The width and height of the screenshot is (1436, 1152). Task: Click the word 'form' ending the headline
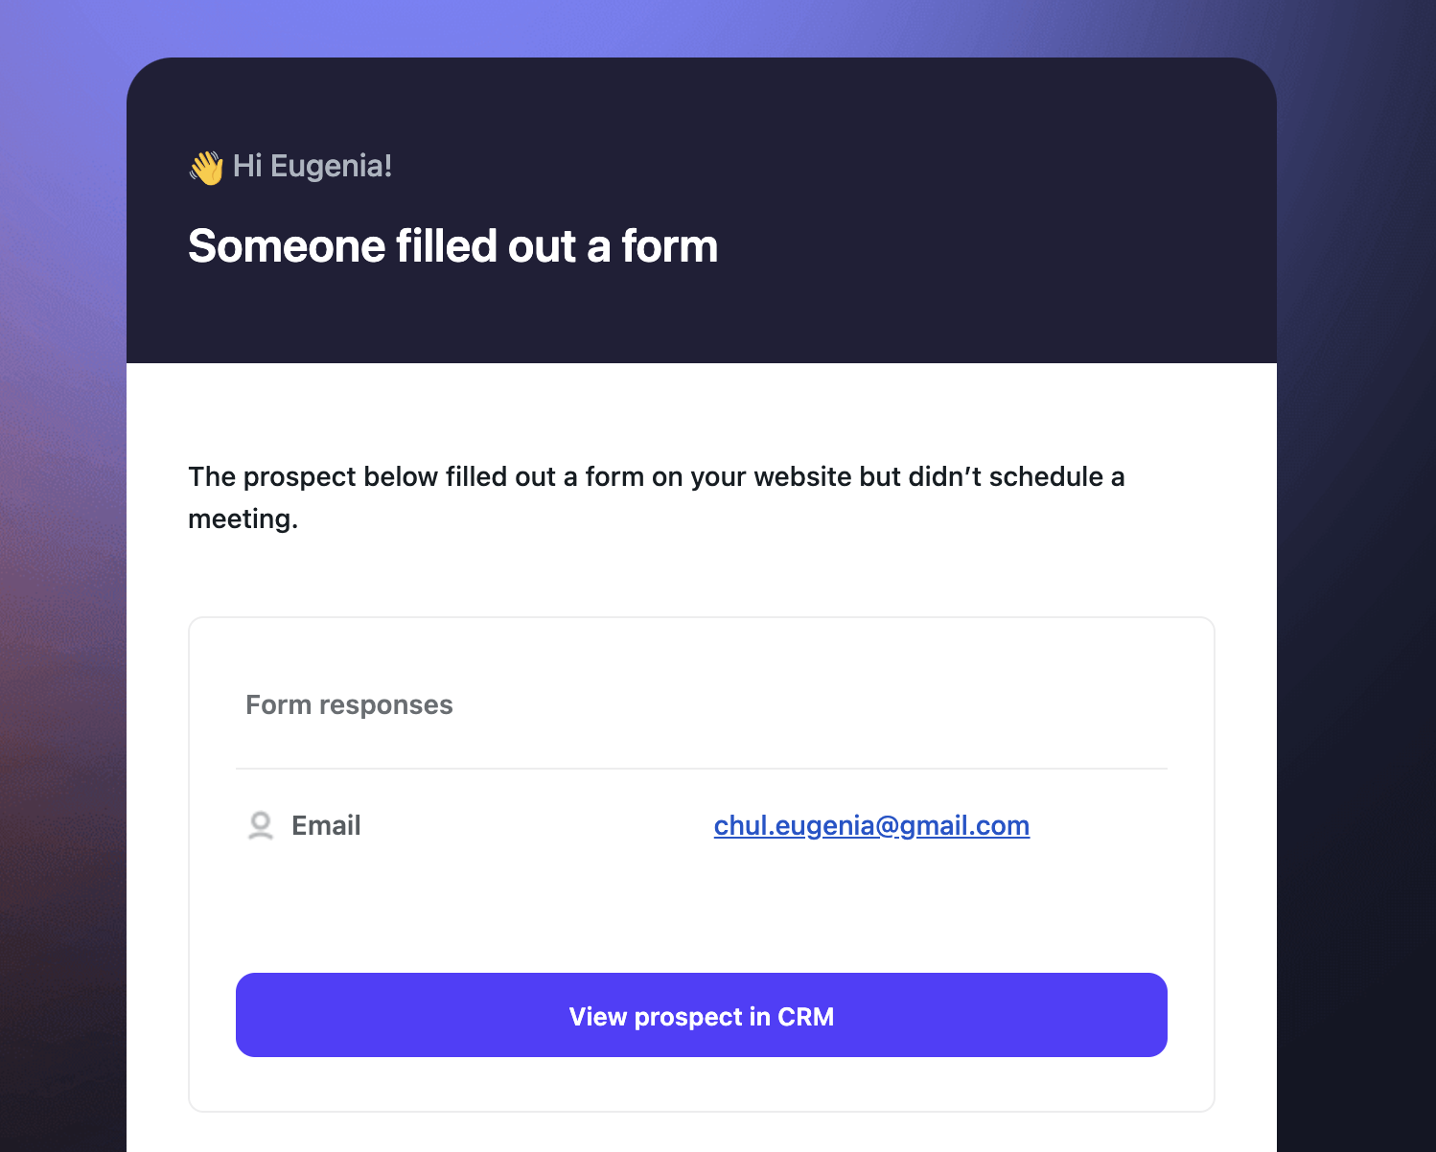(670, 246)
